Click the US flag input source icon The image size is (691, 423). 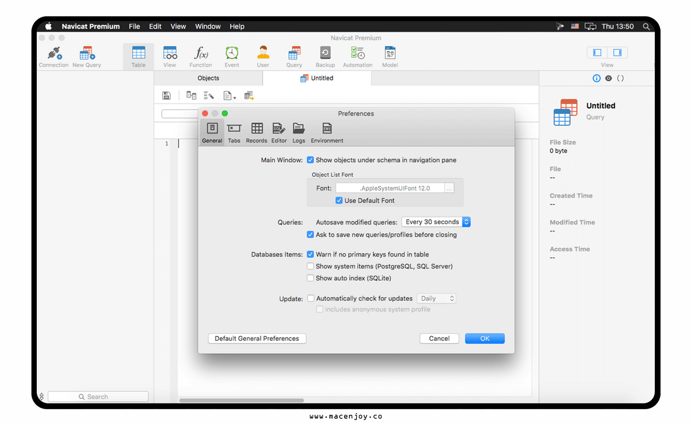coord(575,26)
